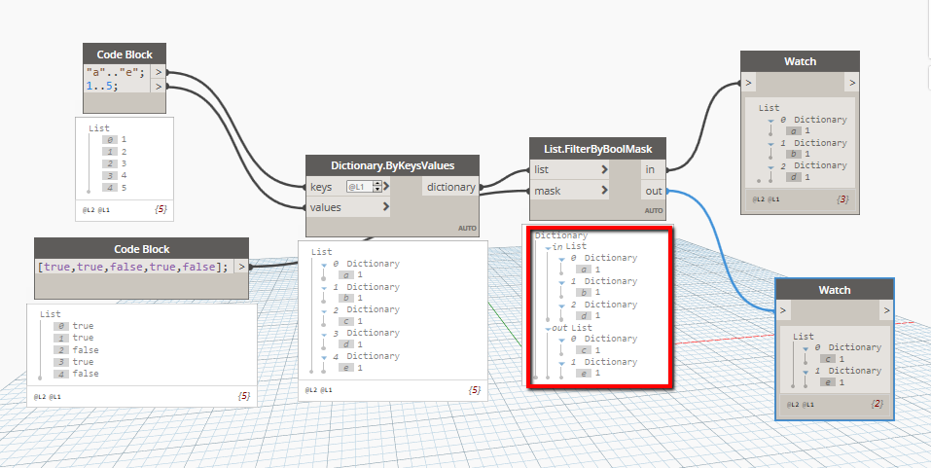
Task: Collapse "4 Dictionary" in ByKeysValues preview
Action: pos(324,357)
